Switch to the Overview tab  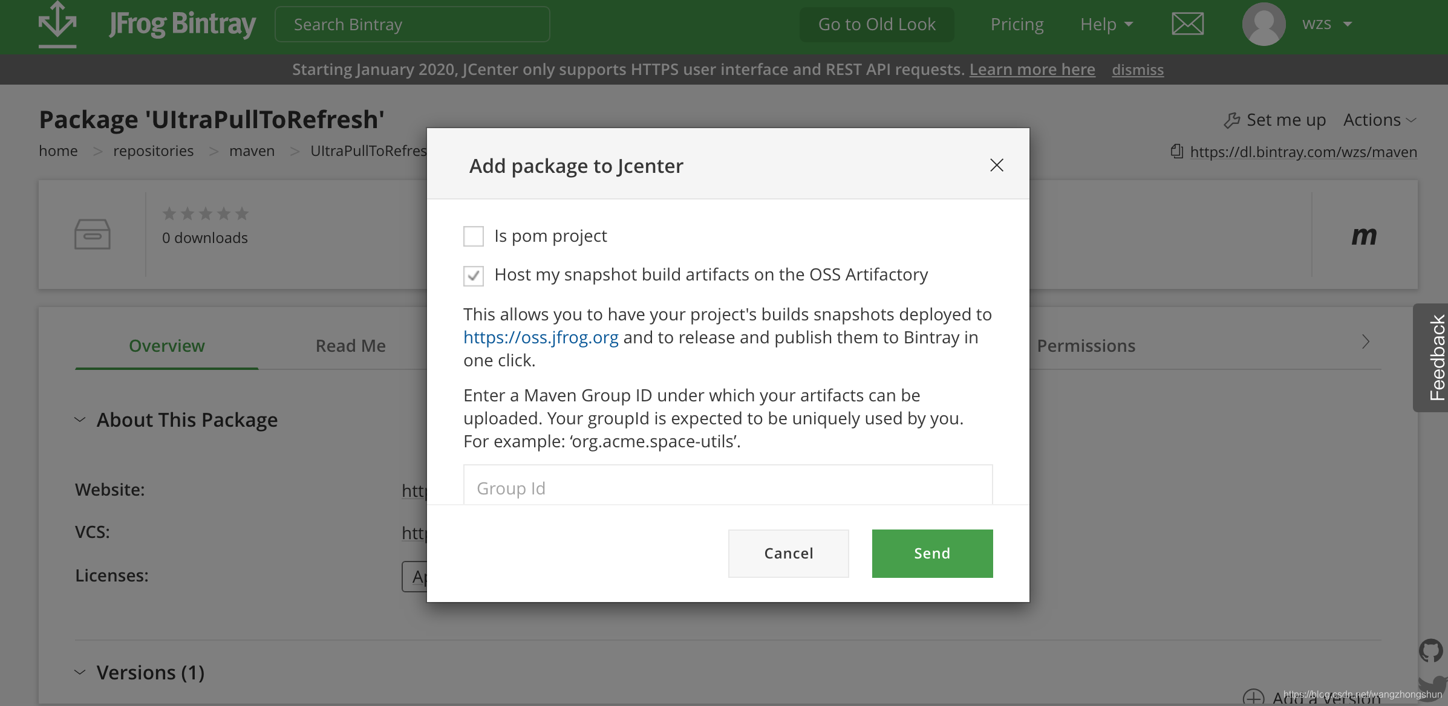166,346
